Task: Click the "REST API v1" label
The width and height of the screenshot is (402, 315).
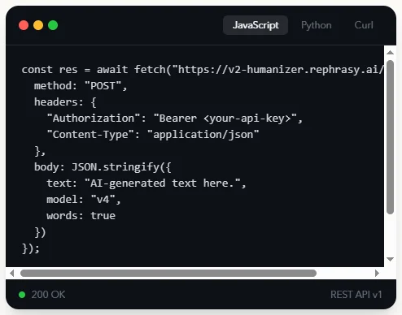Action: pyautogui.click(x=356, y=295)
